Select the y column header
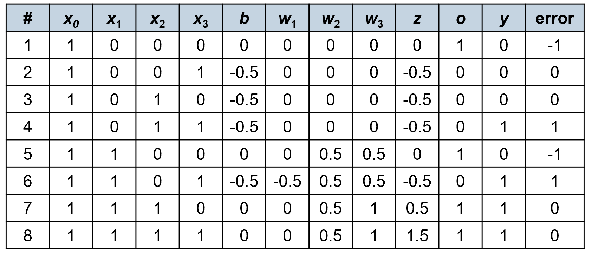The image size is (592, 254). pos(503,19)
